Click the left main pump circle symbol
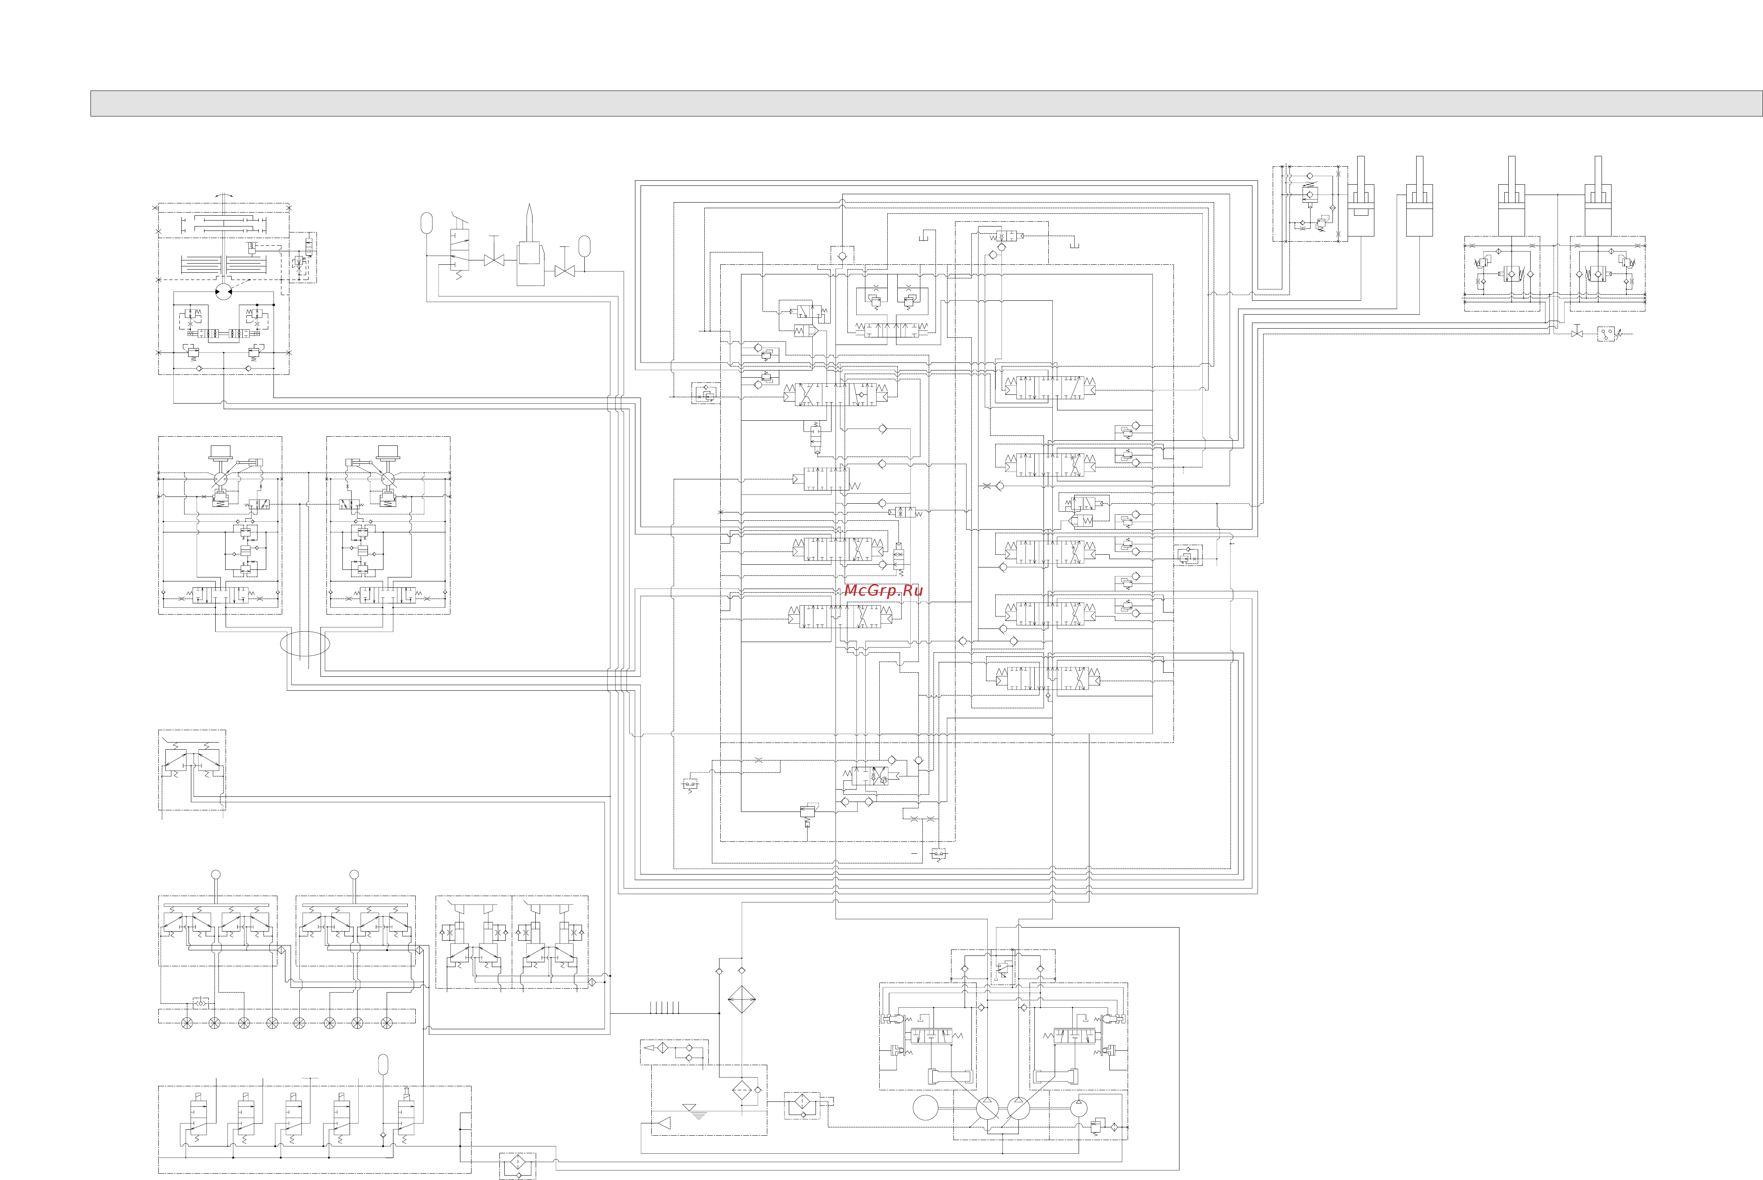 [987, 1109]
